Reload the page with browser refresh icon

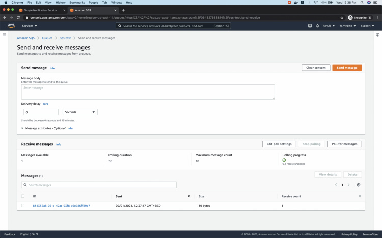pos(19,17)
